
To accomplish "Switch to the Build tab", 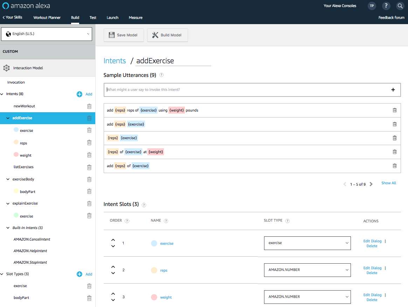I will point(75,18).
